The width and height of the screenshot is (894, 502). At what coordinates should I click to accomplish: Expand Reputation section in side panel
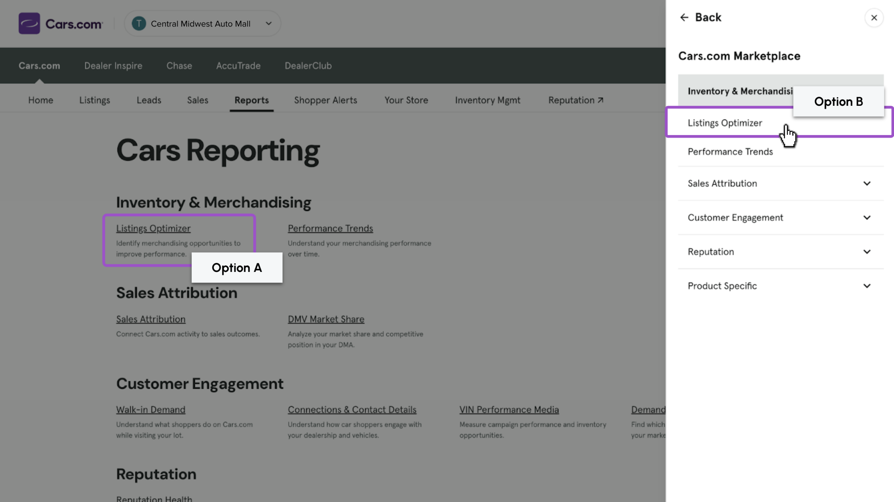781,252
